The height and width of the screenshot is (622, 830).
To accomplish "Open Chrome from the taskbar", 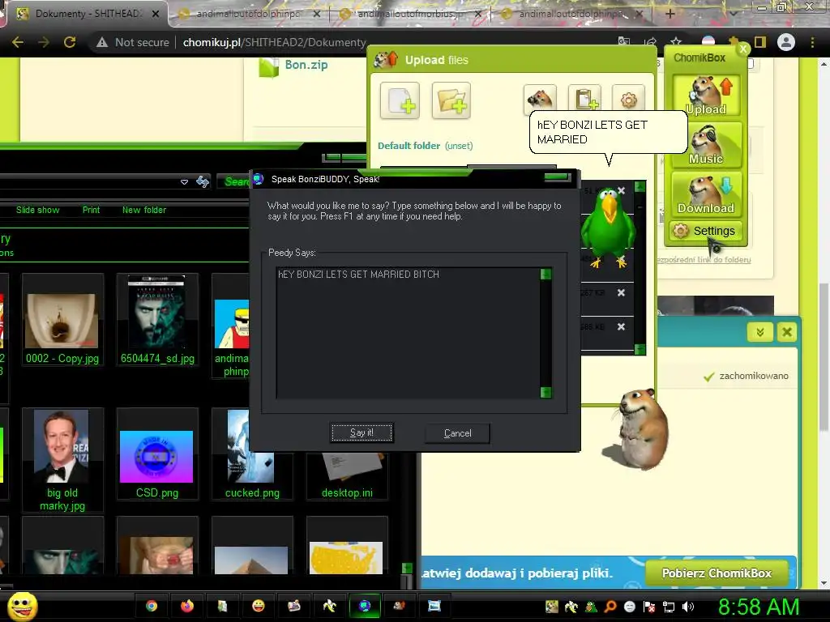I will 152,606.
